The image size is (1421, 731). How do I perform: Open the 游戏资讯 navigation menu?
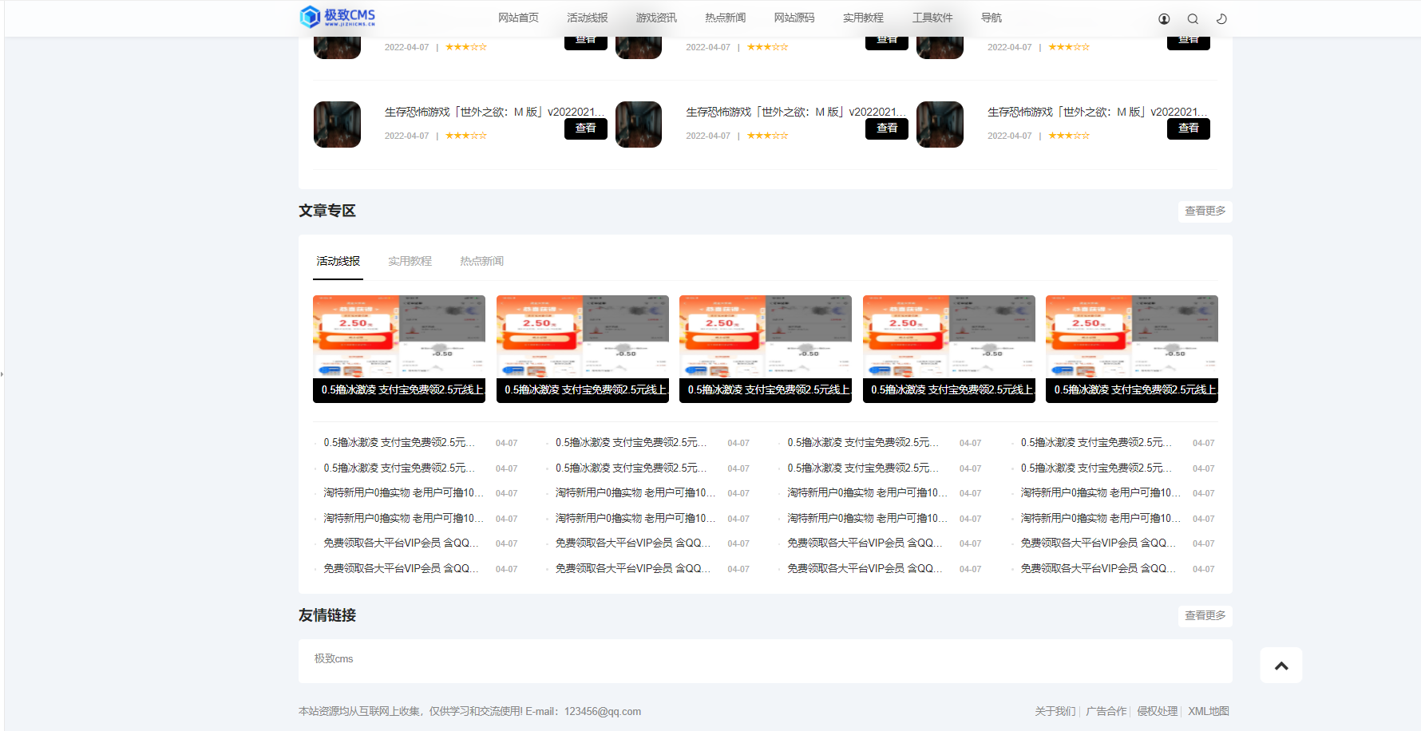tap(655, 16)
